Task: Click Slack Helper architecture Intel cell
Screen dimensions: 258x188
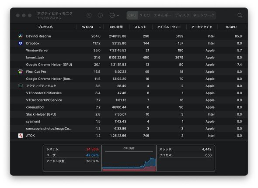Action: point(211,114)
